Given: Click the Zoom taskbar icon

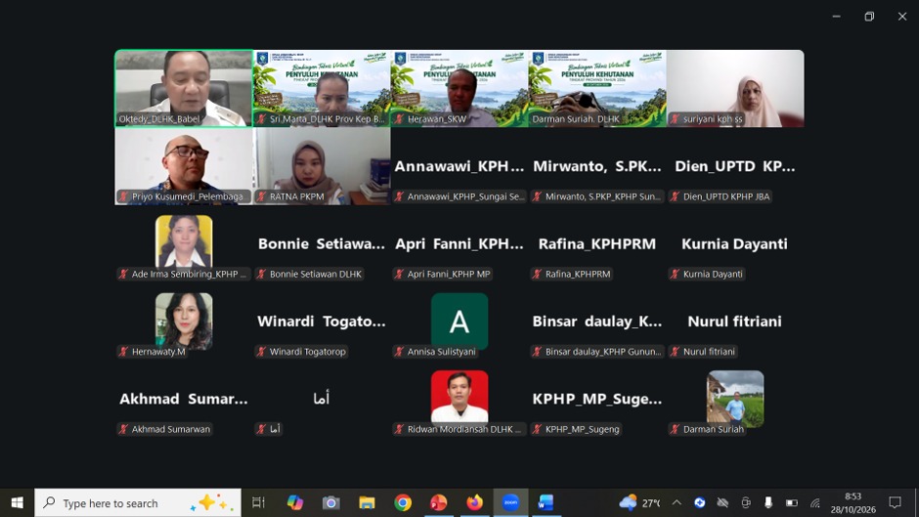Looking at the screenshot, I should tap(510, 502).
